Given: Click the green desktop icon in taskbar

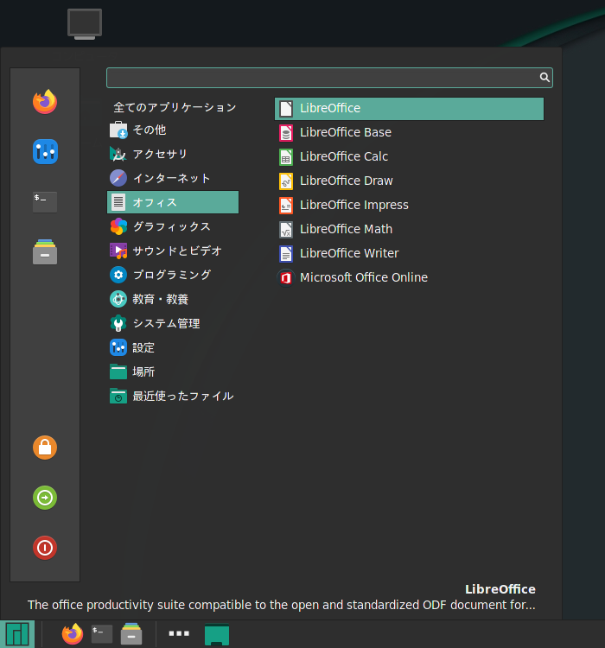Looking at the screenshot, I should click(217, 634).
